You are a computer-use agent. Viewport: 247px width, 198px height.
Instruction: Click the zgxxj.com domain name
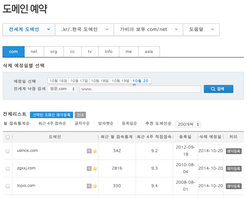coord(26,168)
